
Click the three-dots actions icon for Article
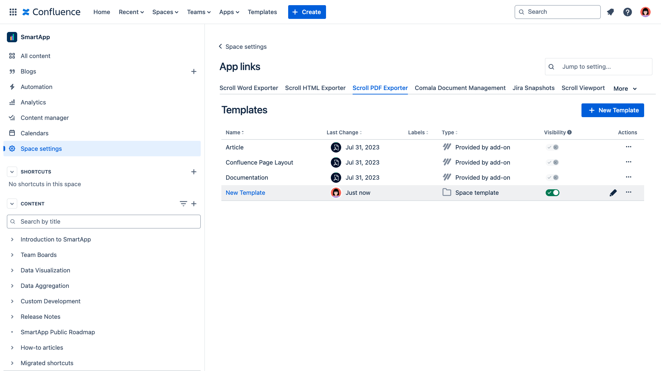(x=628, y=147)
